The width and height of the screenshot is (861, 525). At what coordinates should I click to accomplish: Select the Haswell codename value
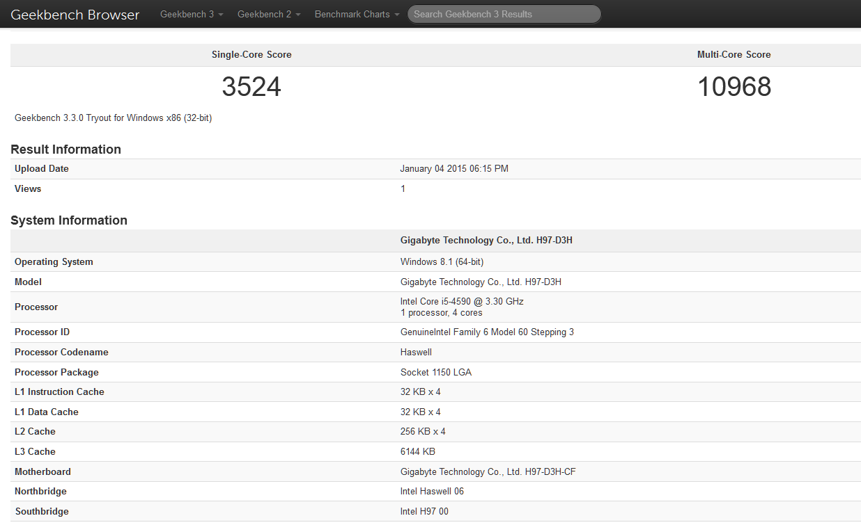click(x=416, y=353)
